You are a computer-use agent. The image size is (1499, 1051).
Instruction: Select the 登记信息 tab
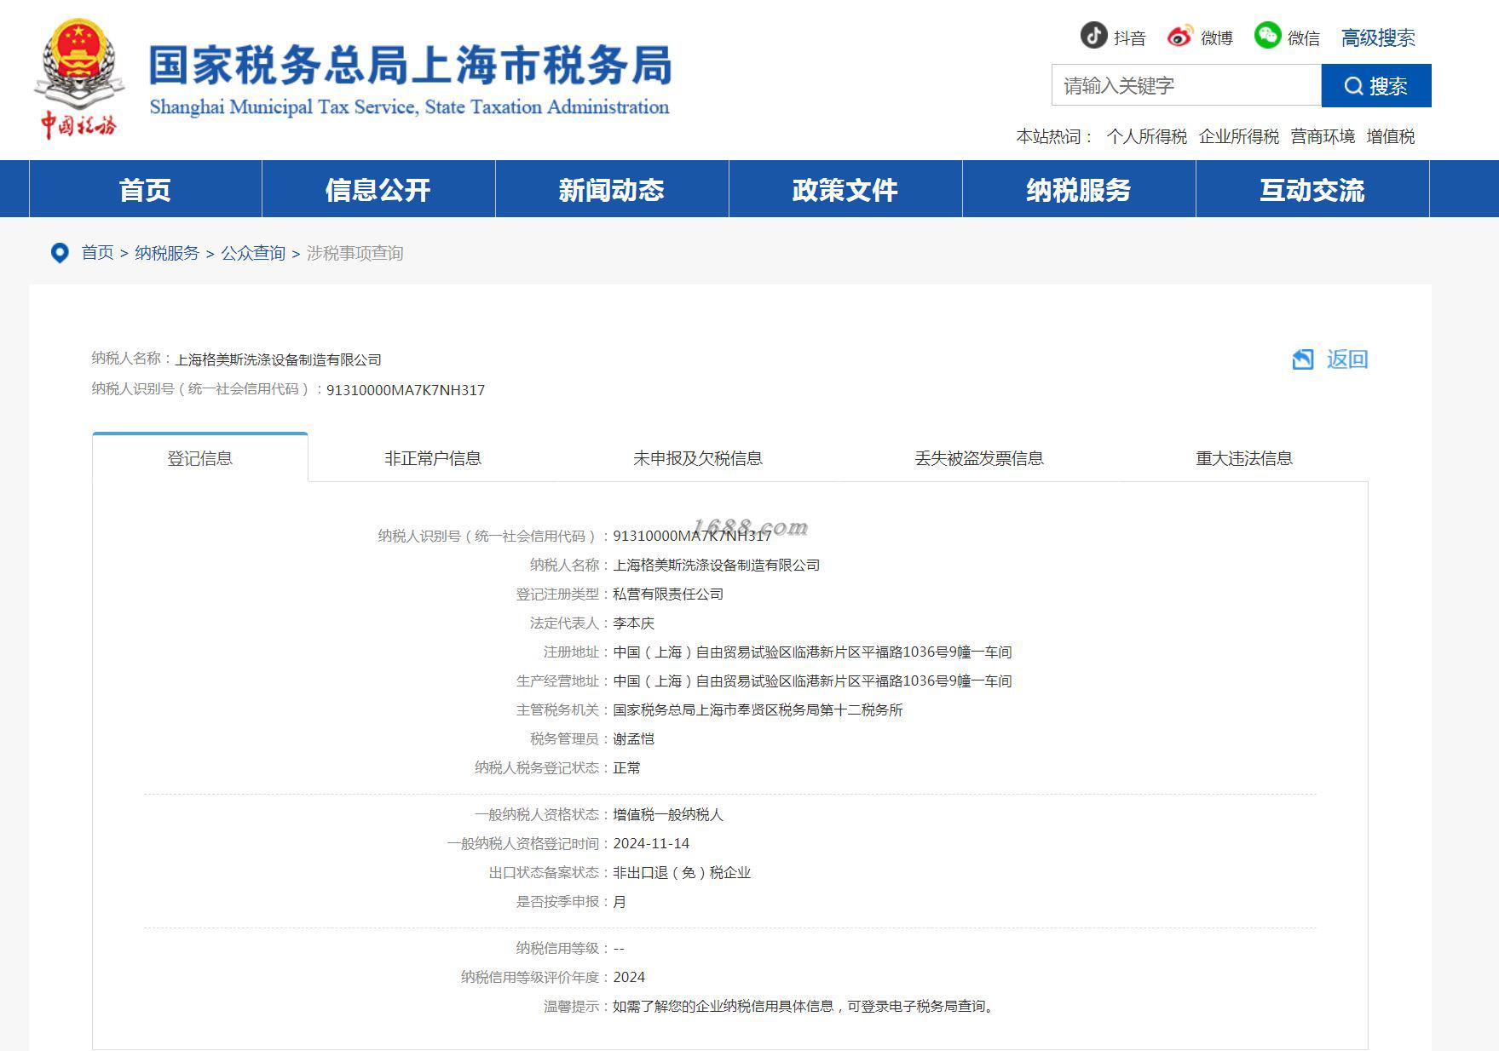click(x=200, y=458)
